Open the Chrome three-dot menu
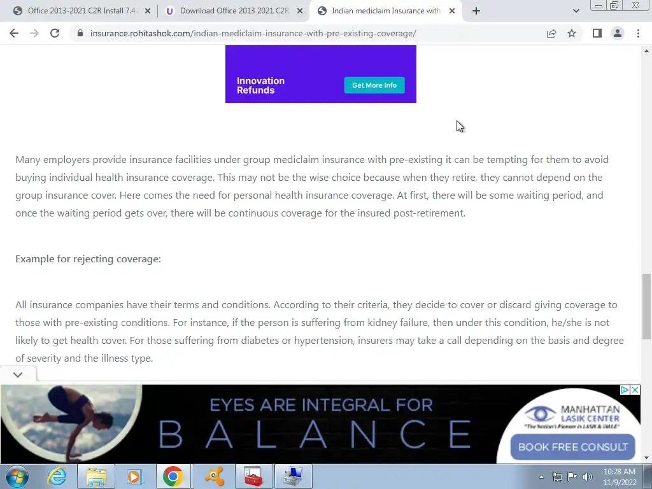 point(638,33)
